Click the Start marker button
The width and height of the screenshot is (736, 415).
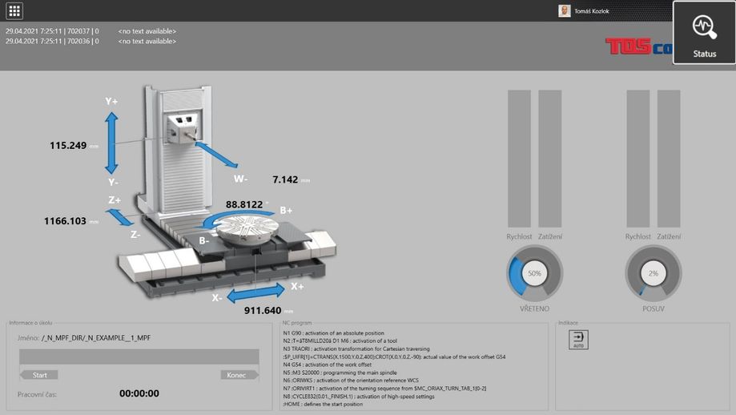39,375
